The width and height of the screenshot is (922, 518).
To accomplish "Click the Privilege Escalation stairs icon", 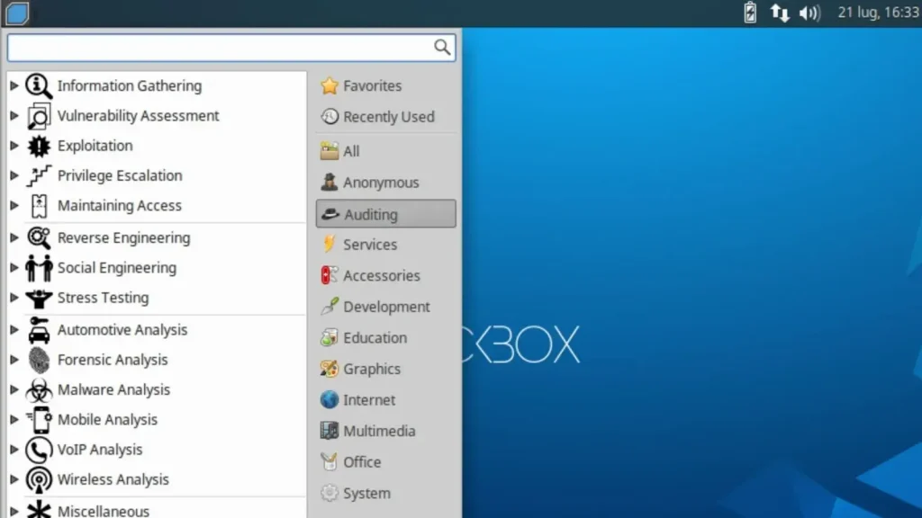I will [x=39, y=175].
